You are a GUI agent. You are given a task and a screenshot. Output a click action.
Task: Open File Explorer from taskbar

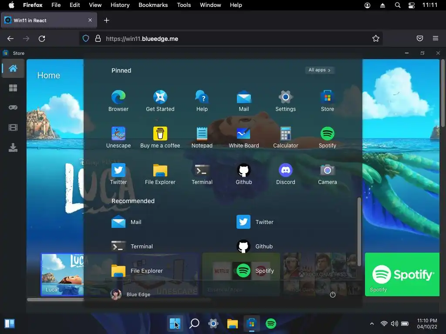[x=233, y=324]
